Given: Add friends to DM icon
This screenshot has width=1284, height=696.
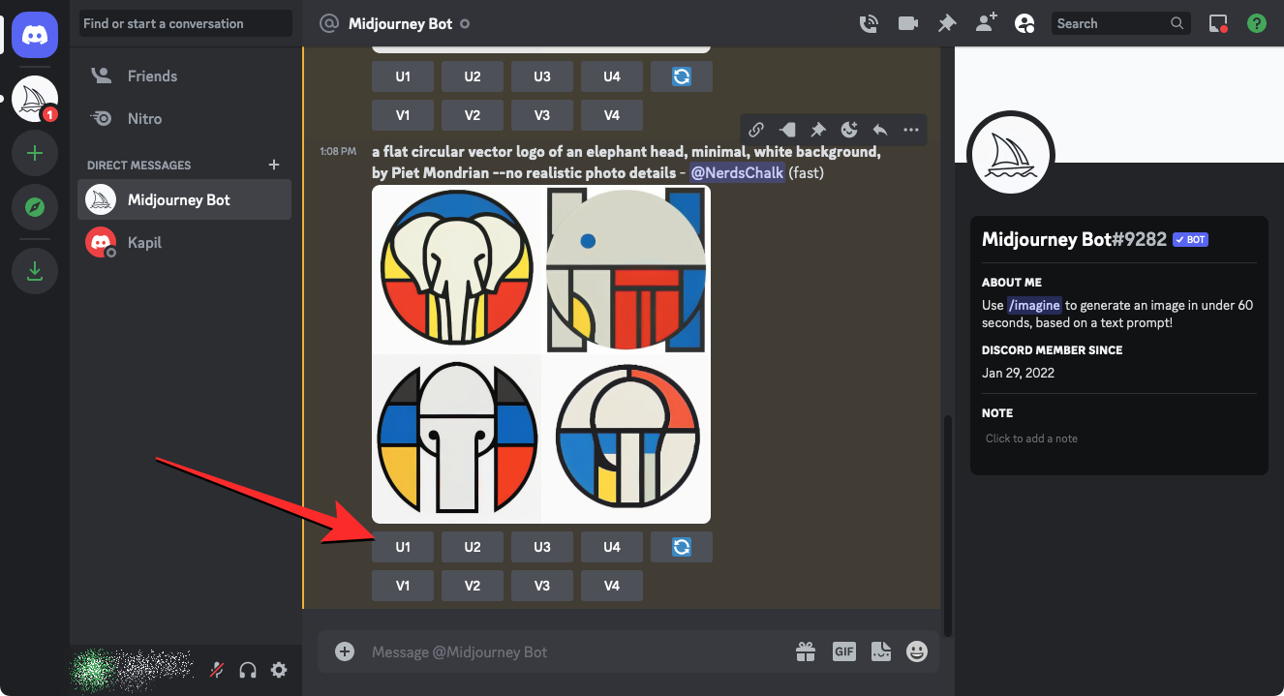Looking at the screenshot, I should (986, 23).
